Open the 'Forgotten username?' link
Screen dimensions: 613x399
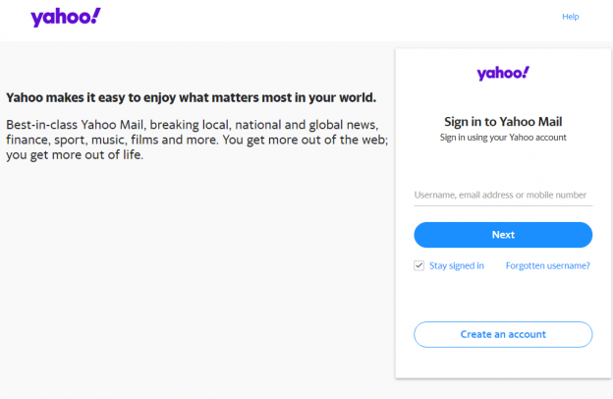coord(547,265)
